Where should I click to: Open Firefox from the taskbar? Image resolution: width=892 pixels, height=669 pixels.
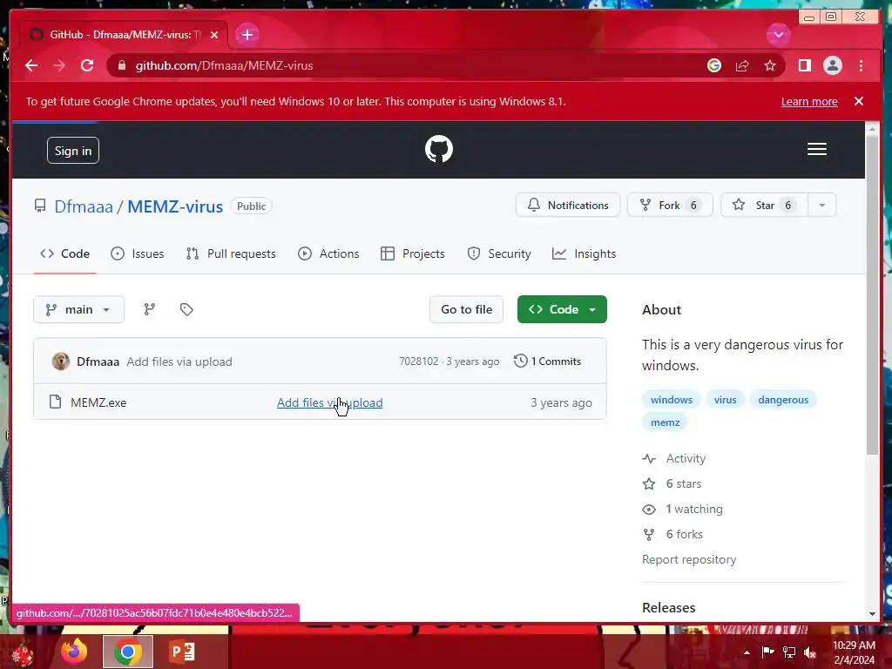pyautogui.click(x=75, y=652)
